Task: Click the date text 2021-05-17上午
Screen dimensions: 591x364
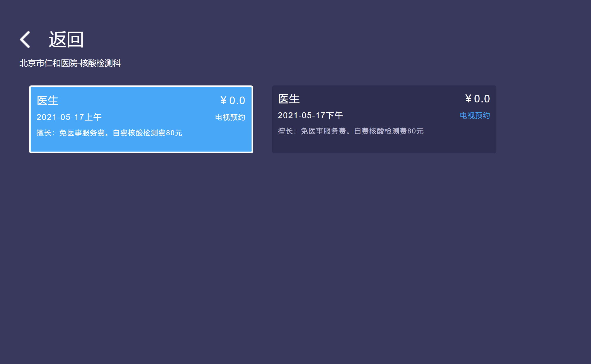Action: coord(69,117)
